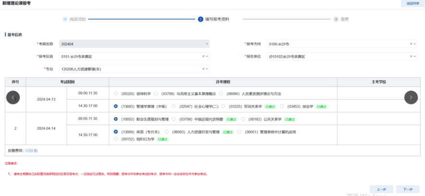Select the (03709) 马克思主义基本原理概论 radio
425x196 pixels.
(156, 94)
